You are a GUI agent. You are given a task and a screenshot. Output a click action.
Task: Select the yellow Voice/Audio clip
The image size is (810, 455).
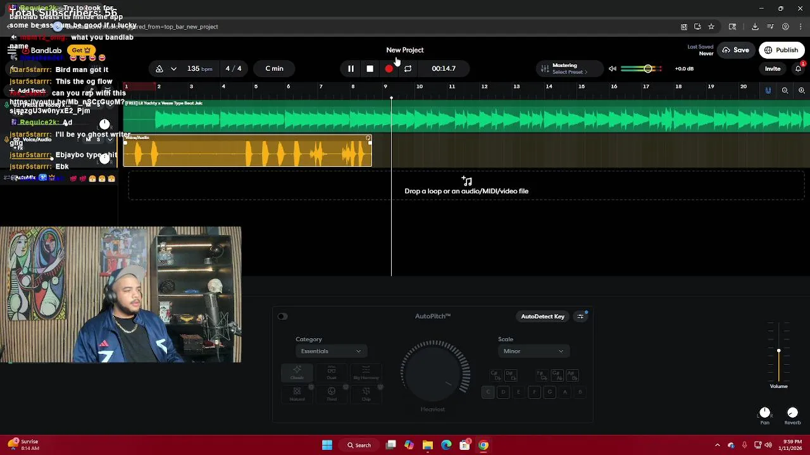pos(247,151)
